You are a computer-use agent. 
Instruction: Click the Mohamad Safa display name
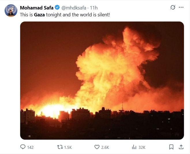pyautogui.click(x=37, y=7)
